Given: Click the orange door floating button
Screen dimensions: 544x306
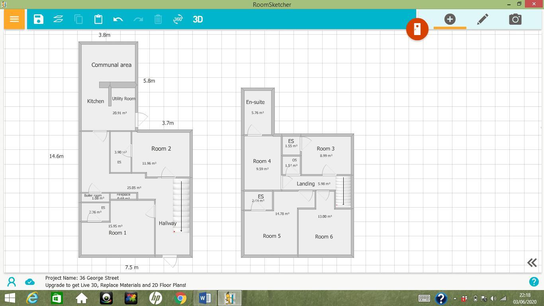Looking at the screenshot, I should click(x=417, y=29).
